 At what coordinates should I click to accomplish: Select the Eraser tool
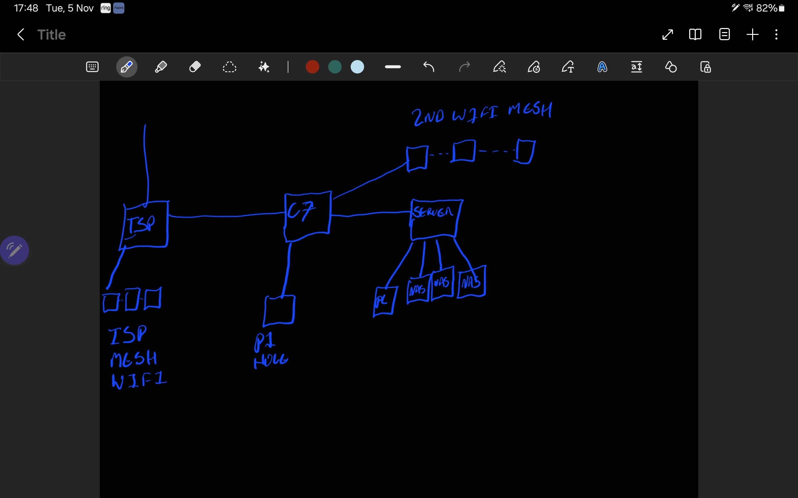pyautogui.click(x=195, y=67)
